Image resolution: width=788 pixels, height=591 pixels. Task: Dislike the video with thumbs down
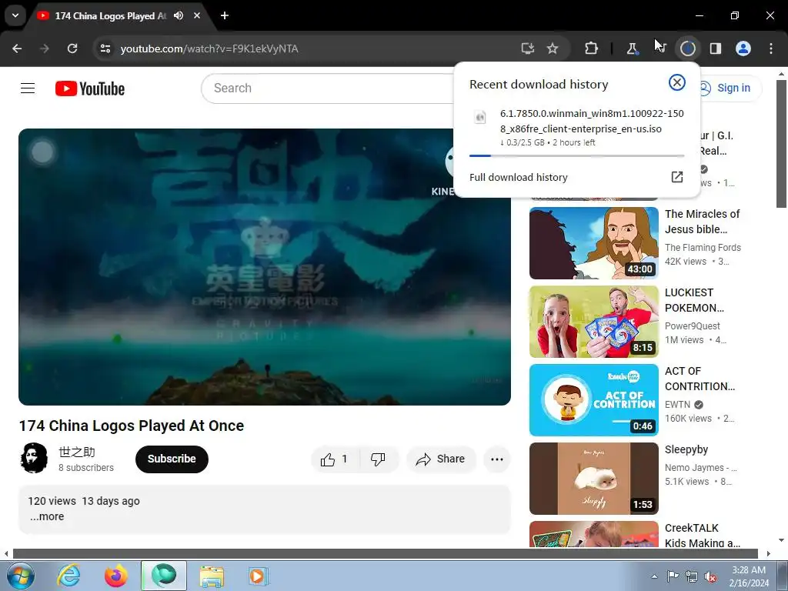tap(378, 459)
